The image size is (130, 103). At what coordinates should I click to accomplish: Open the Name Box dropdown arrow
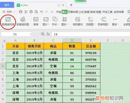click(30, 34)
